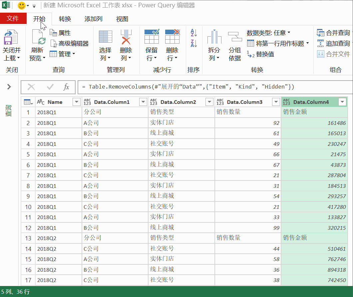The width and height of the screenshot is (353, 297).
Task: Click Replace Values (替换值)
Action: [x=261, y=54]
